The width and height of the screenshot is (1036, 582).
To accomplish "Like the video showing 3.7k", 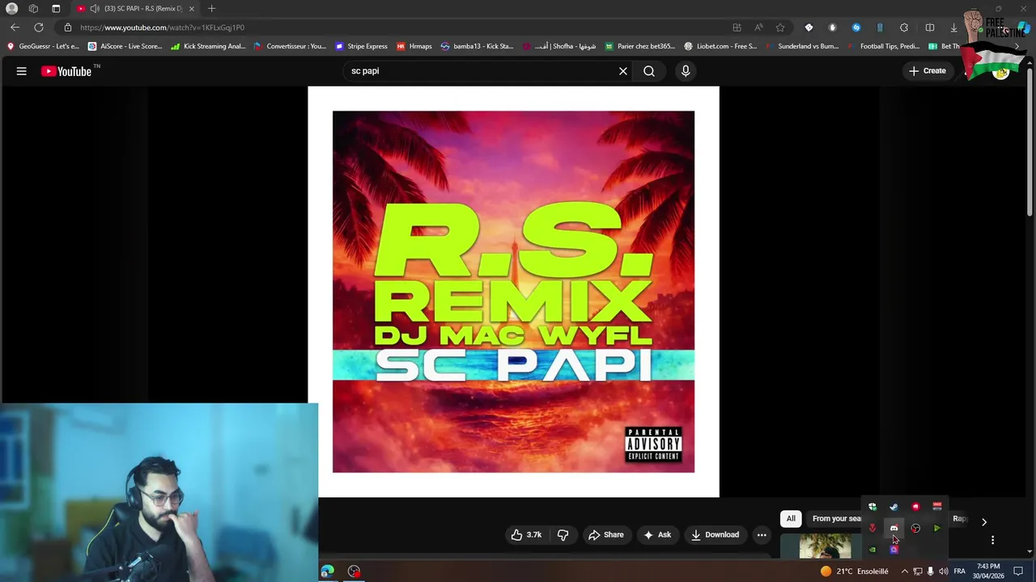I will [x=526, y=534].
